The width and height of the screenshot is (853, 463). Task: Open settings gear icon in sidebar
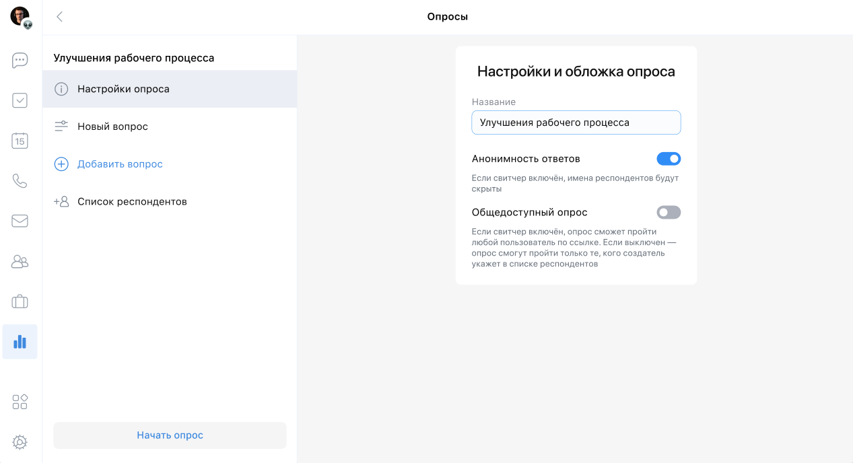20,442
